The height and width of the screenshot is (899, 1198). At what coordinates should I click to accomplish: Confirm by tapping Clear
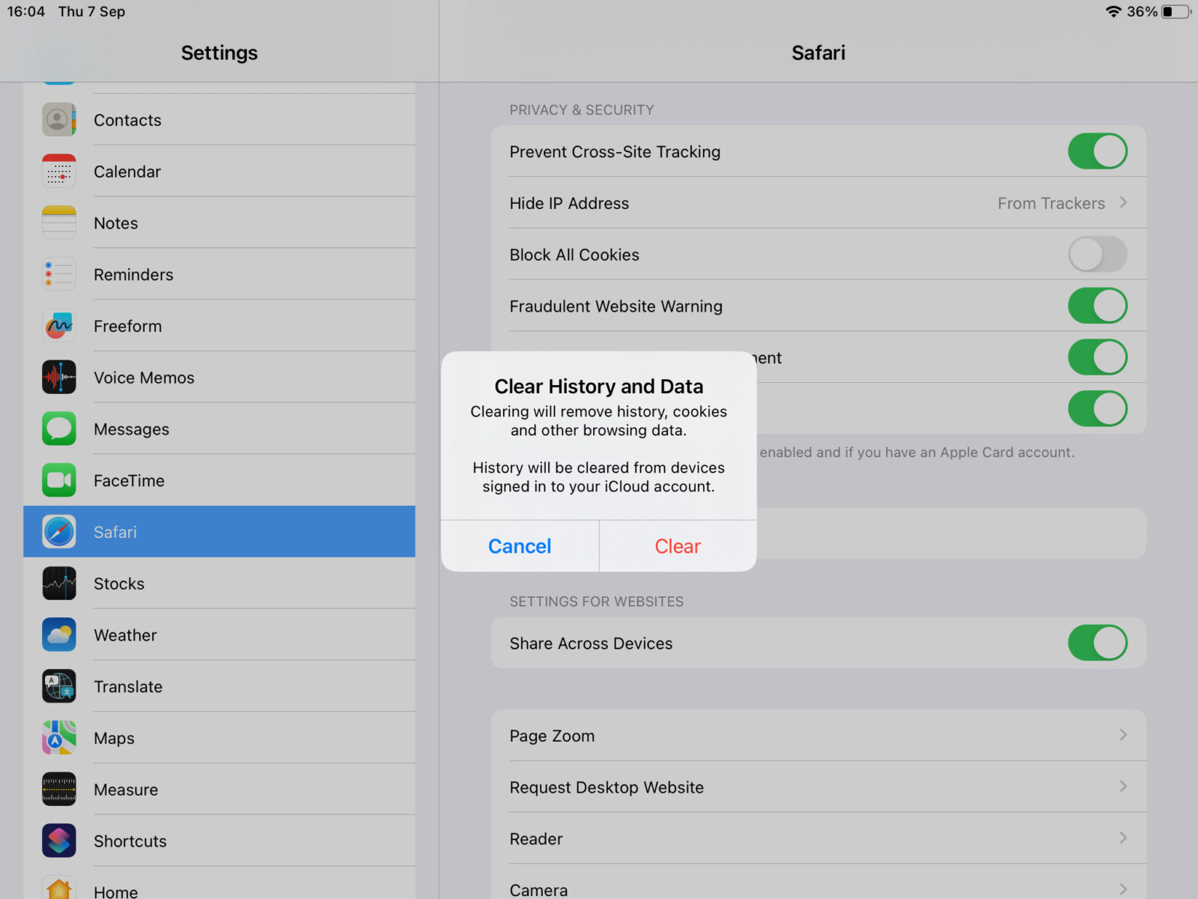(x=676, y=545)
